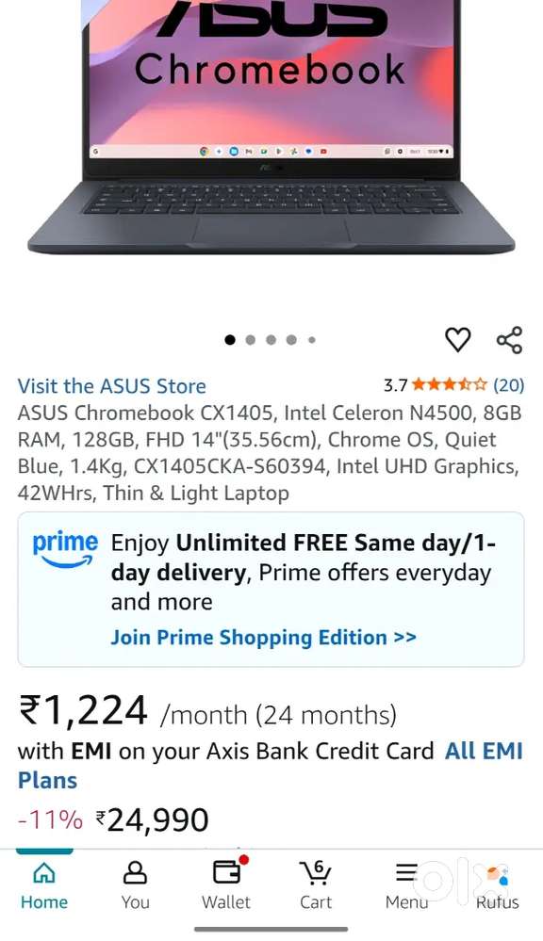Image resolution: width=543 pixels, height=941 pixels.
Task: Tap the prime logo in banner
Action: 65,549
